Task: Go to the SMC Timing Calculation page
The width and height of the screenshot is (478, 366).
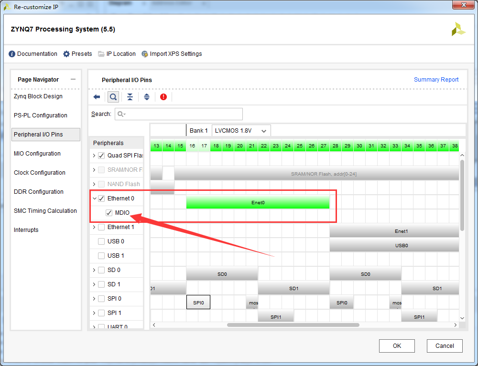Action: tap(46, 211)
